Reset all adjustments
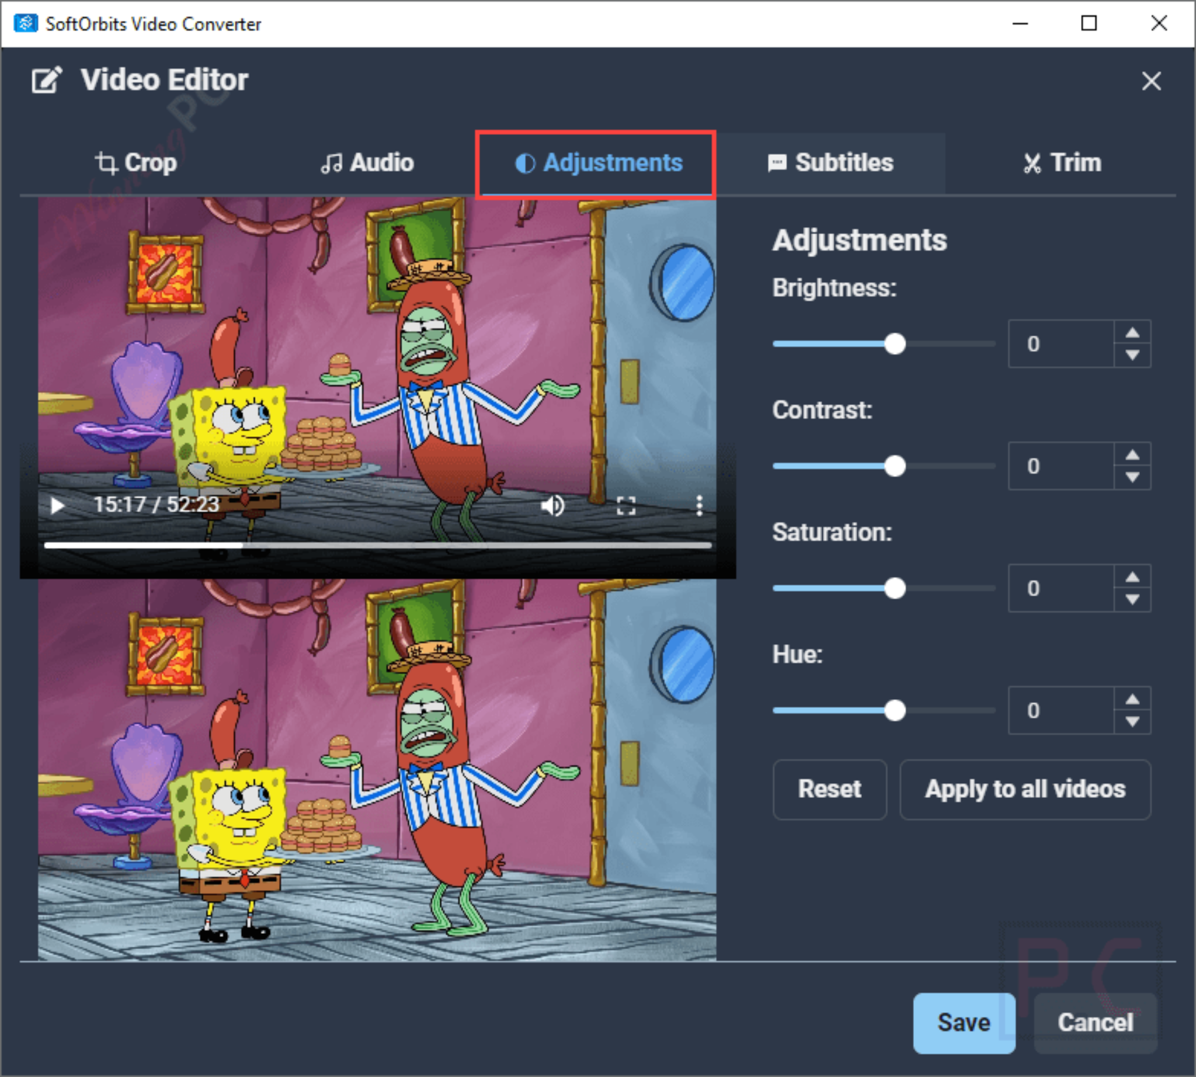Image resolution: width=1196 pixels, height=1077 pixels. coord(830,790)
